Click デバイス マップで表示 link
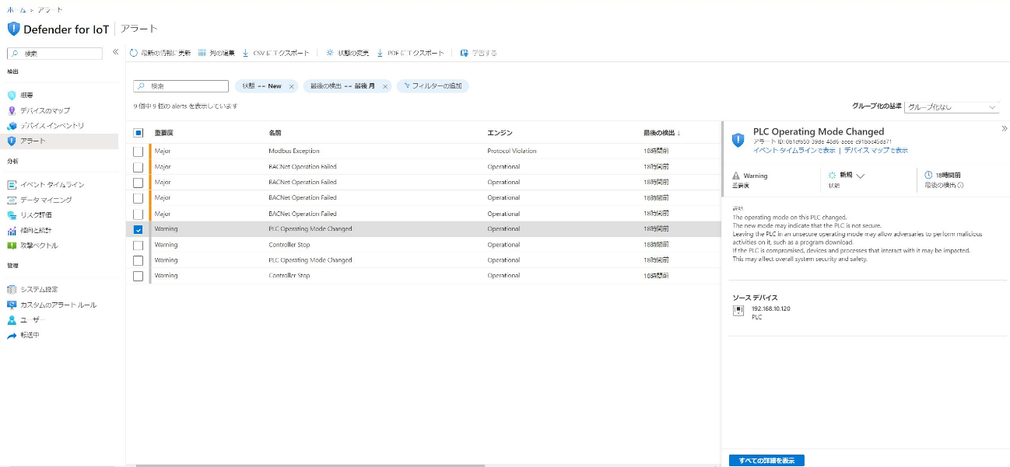This screenshot has height=467, width=1010. tap(875, 150)
